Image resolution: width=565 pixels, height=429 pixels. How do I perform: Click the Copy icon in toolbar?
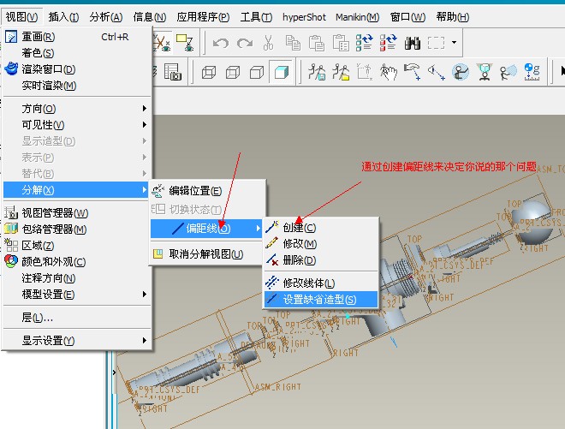[293, 43]
